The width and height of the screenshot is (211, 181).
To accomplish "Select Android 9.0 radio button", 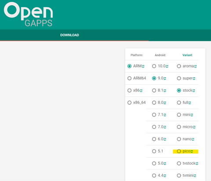I will (154, 78).
